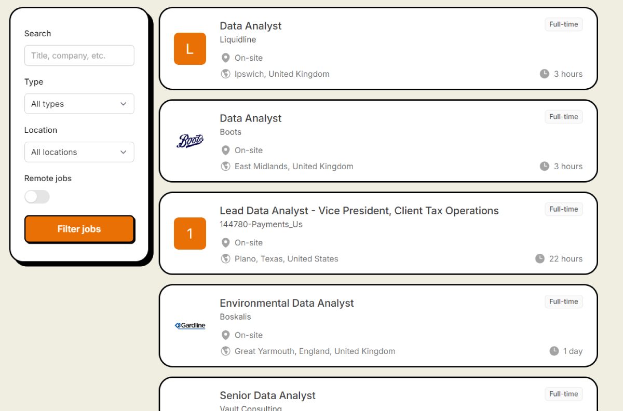Screen dimensions: 623x411
Task: Click the Filter jobs button
Action: 79,229
